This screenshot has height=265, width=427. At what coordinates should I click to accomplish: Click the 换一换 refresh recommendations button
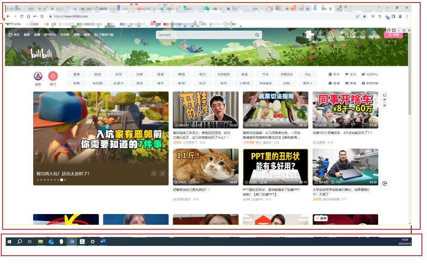[x=384, y=100]
